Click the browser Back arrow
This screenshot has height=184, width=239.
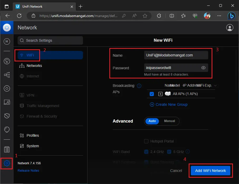click(x=7, y=16)
